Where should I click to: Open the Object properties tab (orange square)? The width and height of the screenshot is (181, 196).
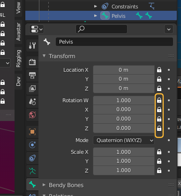[x=32, y=132]
